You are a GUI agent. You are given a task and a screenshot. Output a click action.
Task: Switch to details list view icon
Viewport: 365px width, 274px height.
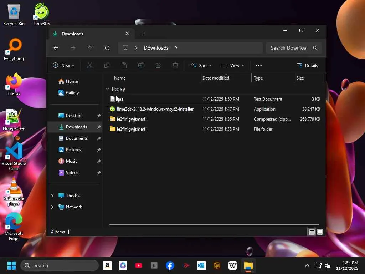pyautogui.click(x=312, y=232)
